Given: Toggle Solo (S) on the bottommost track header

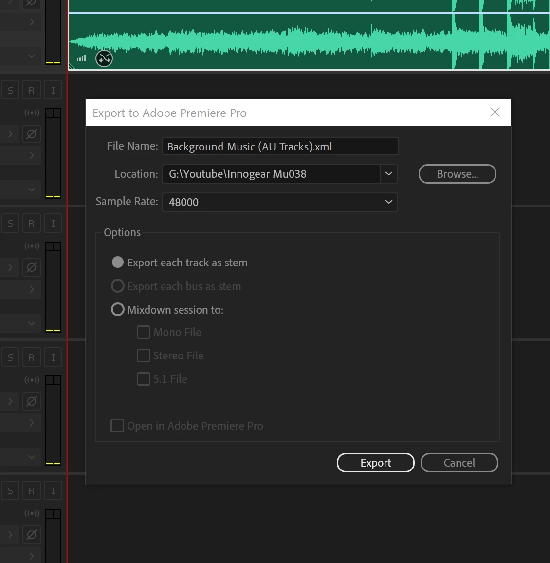Looking at the screenshot, I should [x=10, y=491].
